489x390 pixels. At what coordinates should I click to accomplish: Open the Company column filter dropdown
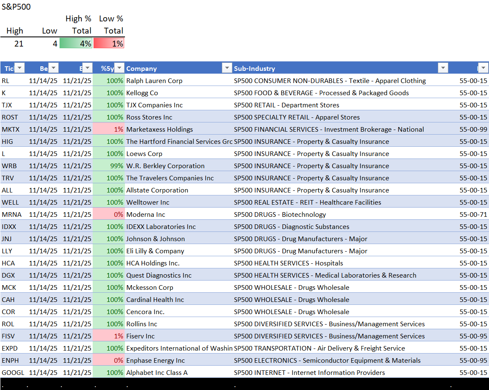tap(227, 68)
